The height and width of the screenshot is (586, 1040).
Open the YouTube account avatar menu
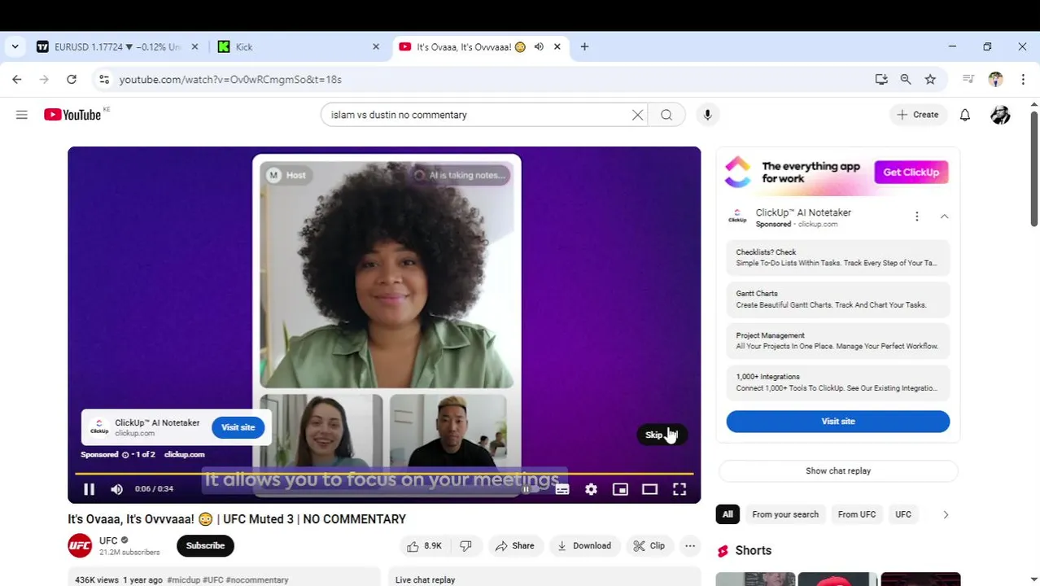tap(1000, 115)
